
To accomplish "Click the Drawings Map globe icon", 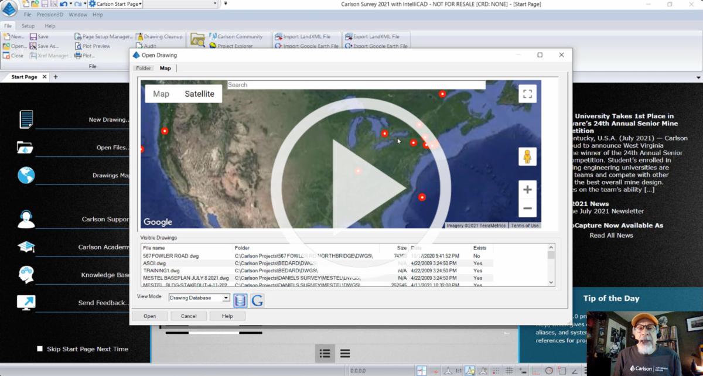I will [26, 175].
